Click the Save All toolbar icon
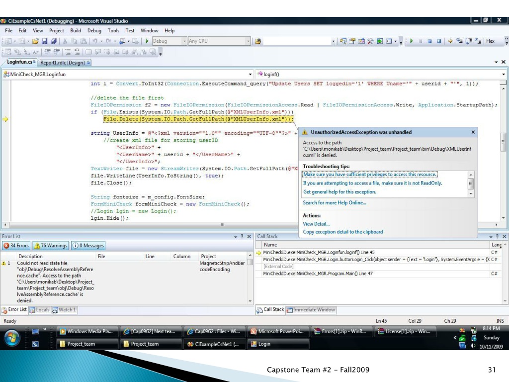509x382 pixels. [54, 41]
